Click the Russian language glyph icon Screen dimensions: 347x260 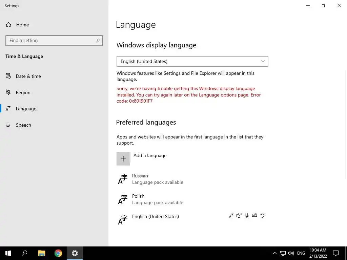tap(123, 179)
